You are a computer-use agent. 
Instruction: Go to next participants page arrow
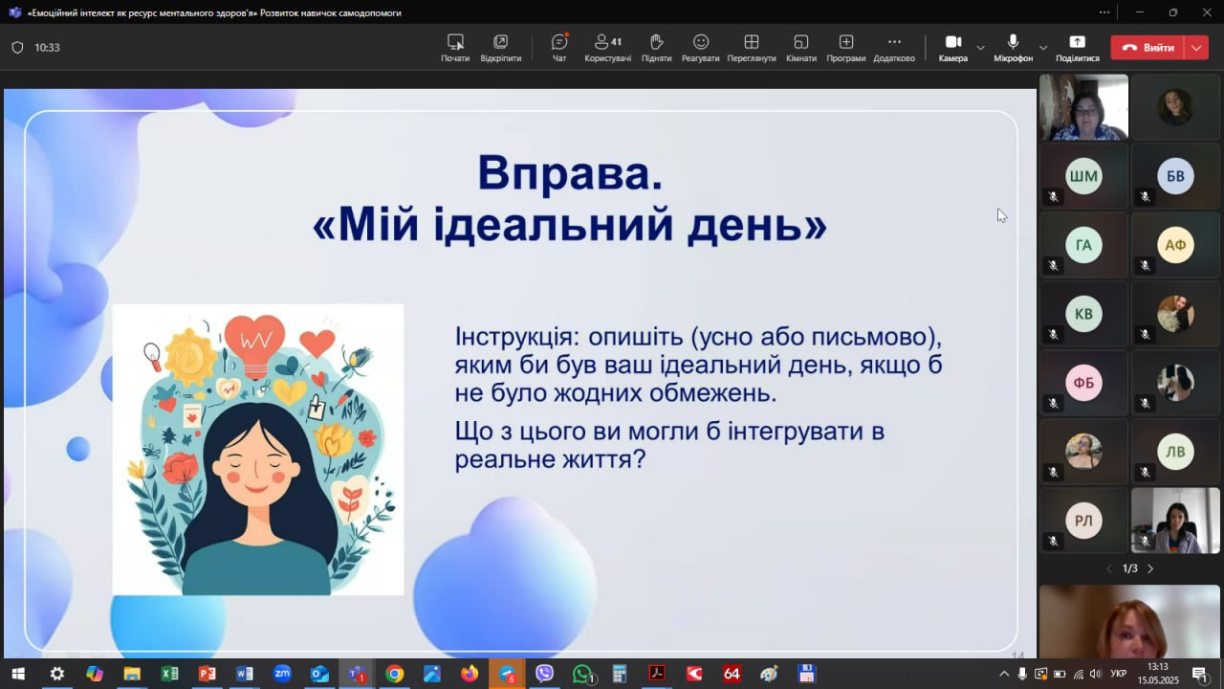click(1150, 568)
